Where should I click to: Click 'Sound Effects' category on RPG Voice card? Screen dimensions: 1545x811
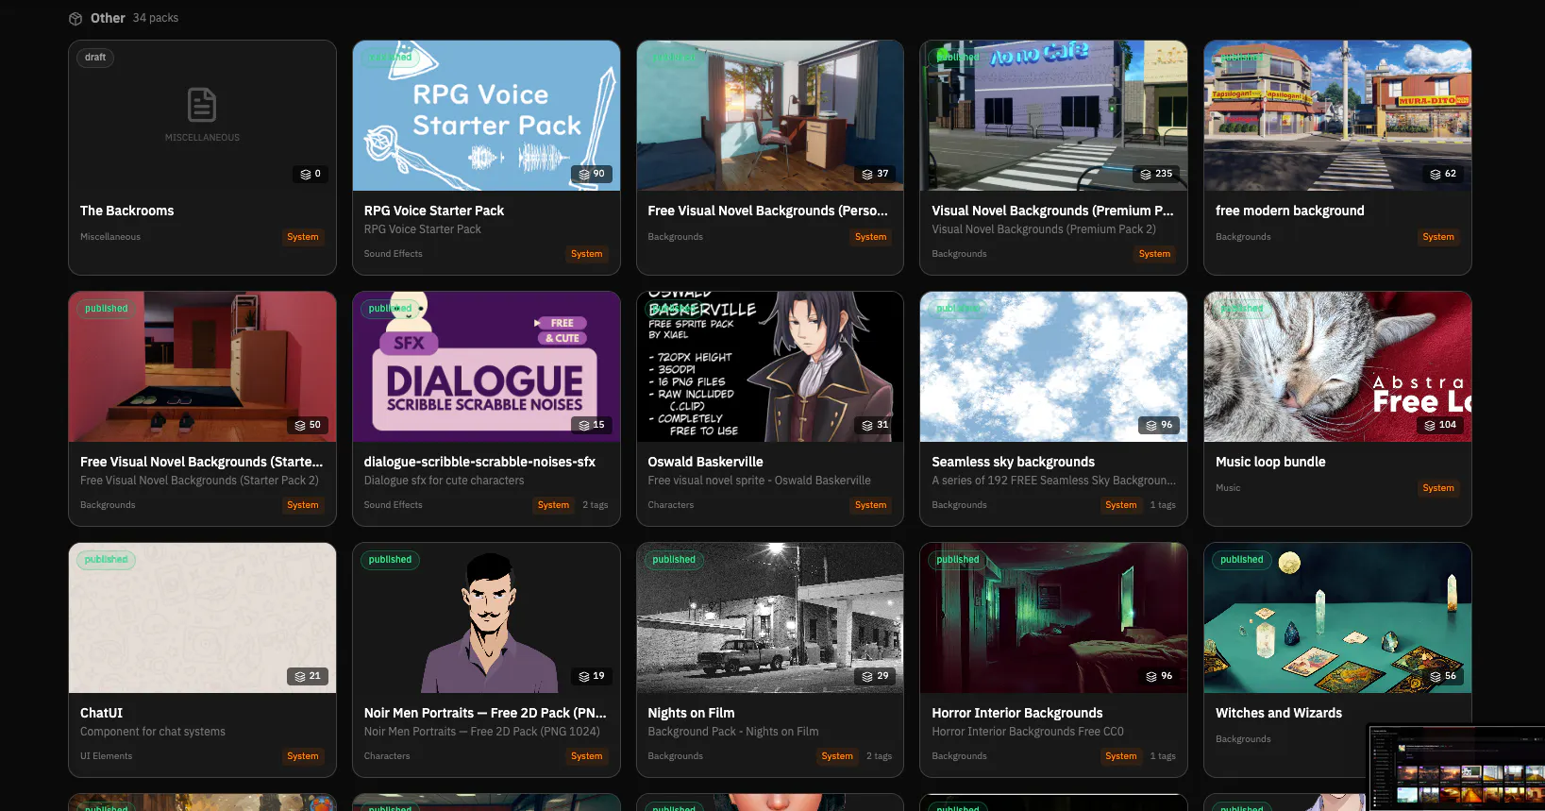pos(394,254)
